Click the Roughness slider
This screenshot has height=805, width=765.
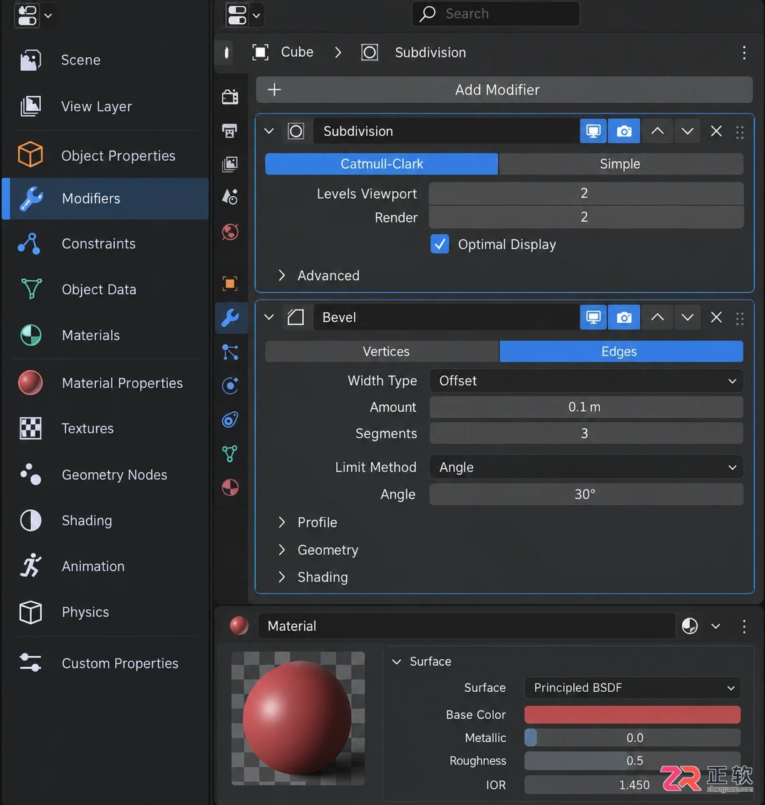tap(632, 761)
